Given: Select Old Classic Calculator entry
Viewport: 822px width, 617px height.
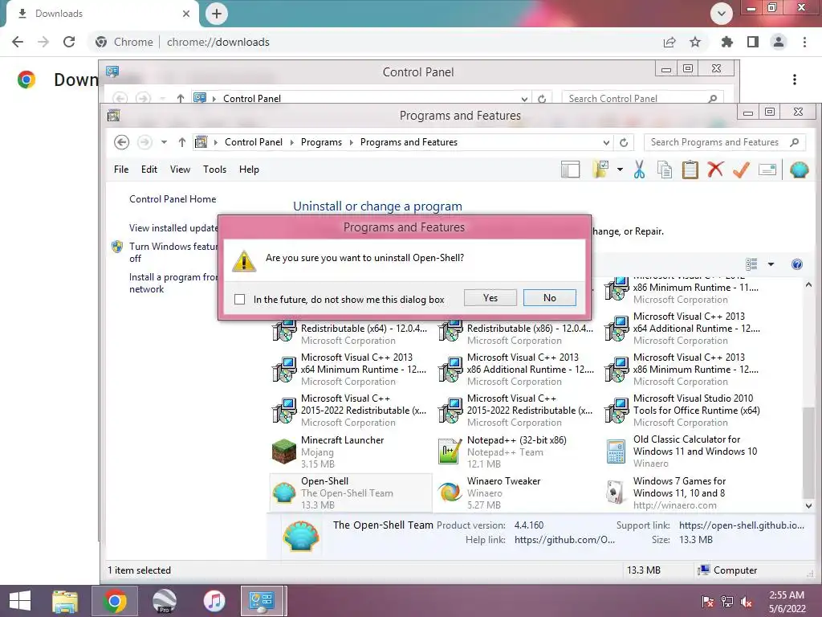Looking at the screenshot, I should point(682,452).
